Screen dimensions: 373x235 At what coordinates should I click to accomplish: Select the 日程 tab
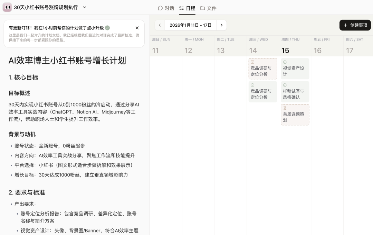pos(187,8)
